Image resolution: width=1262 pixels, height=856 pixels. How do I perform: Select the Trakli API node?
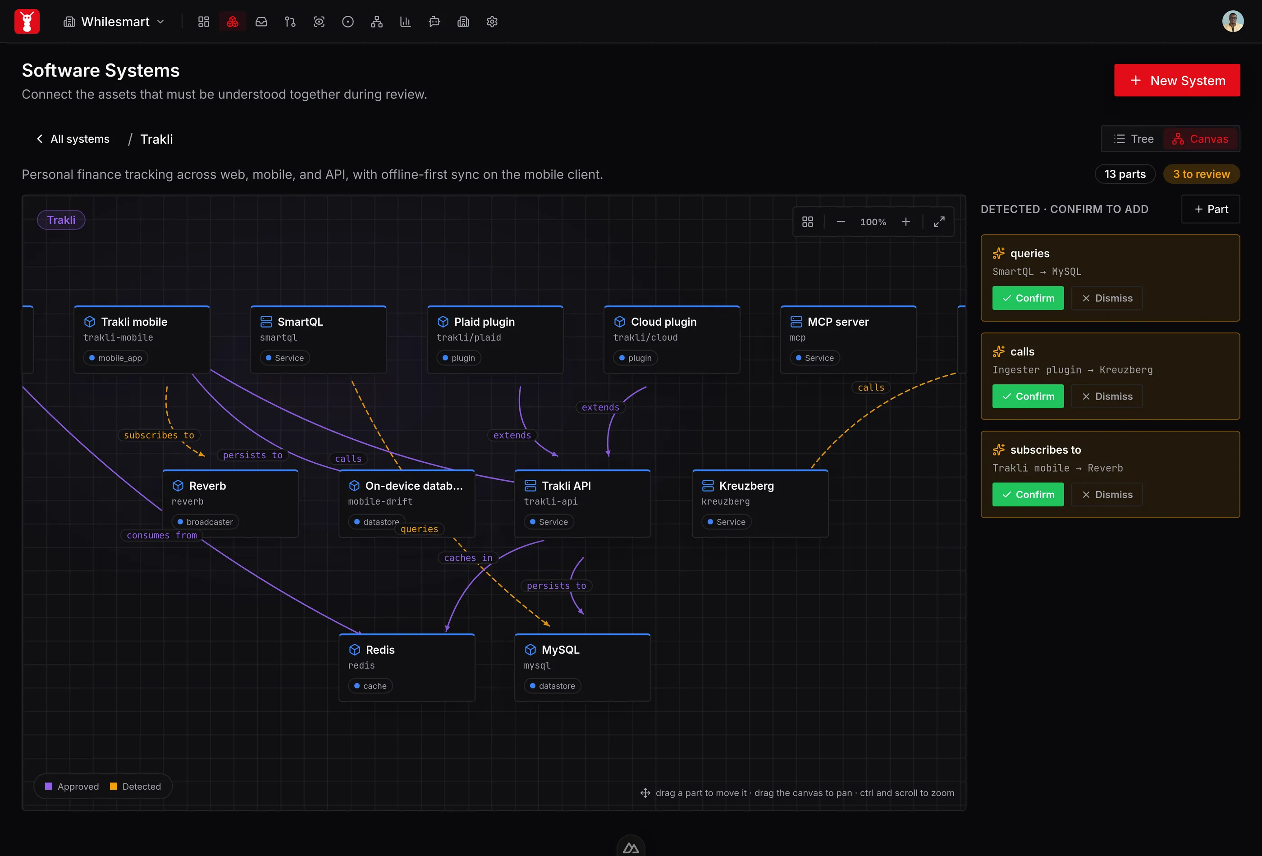coord(583,504)
